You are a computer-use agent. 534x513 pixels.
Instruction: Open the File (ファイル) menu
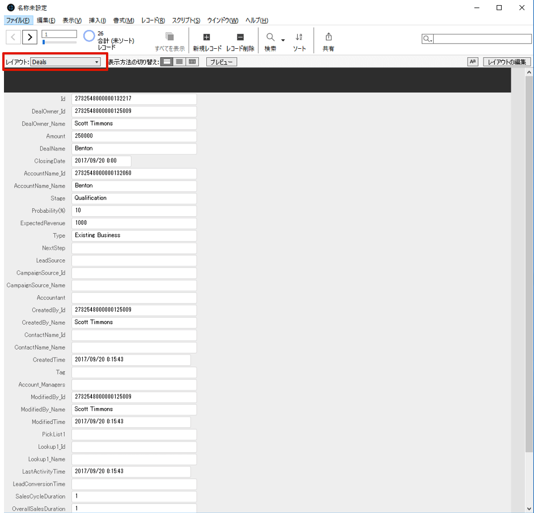click(18, 20)
